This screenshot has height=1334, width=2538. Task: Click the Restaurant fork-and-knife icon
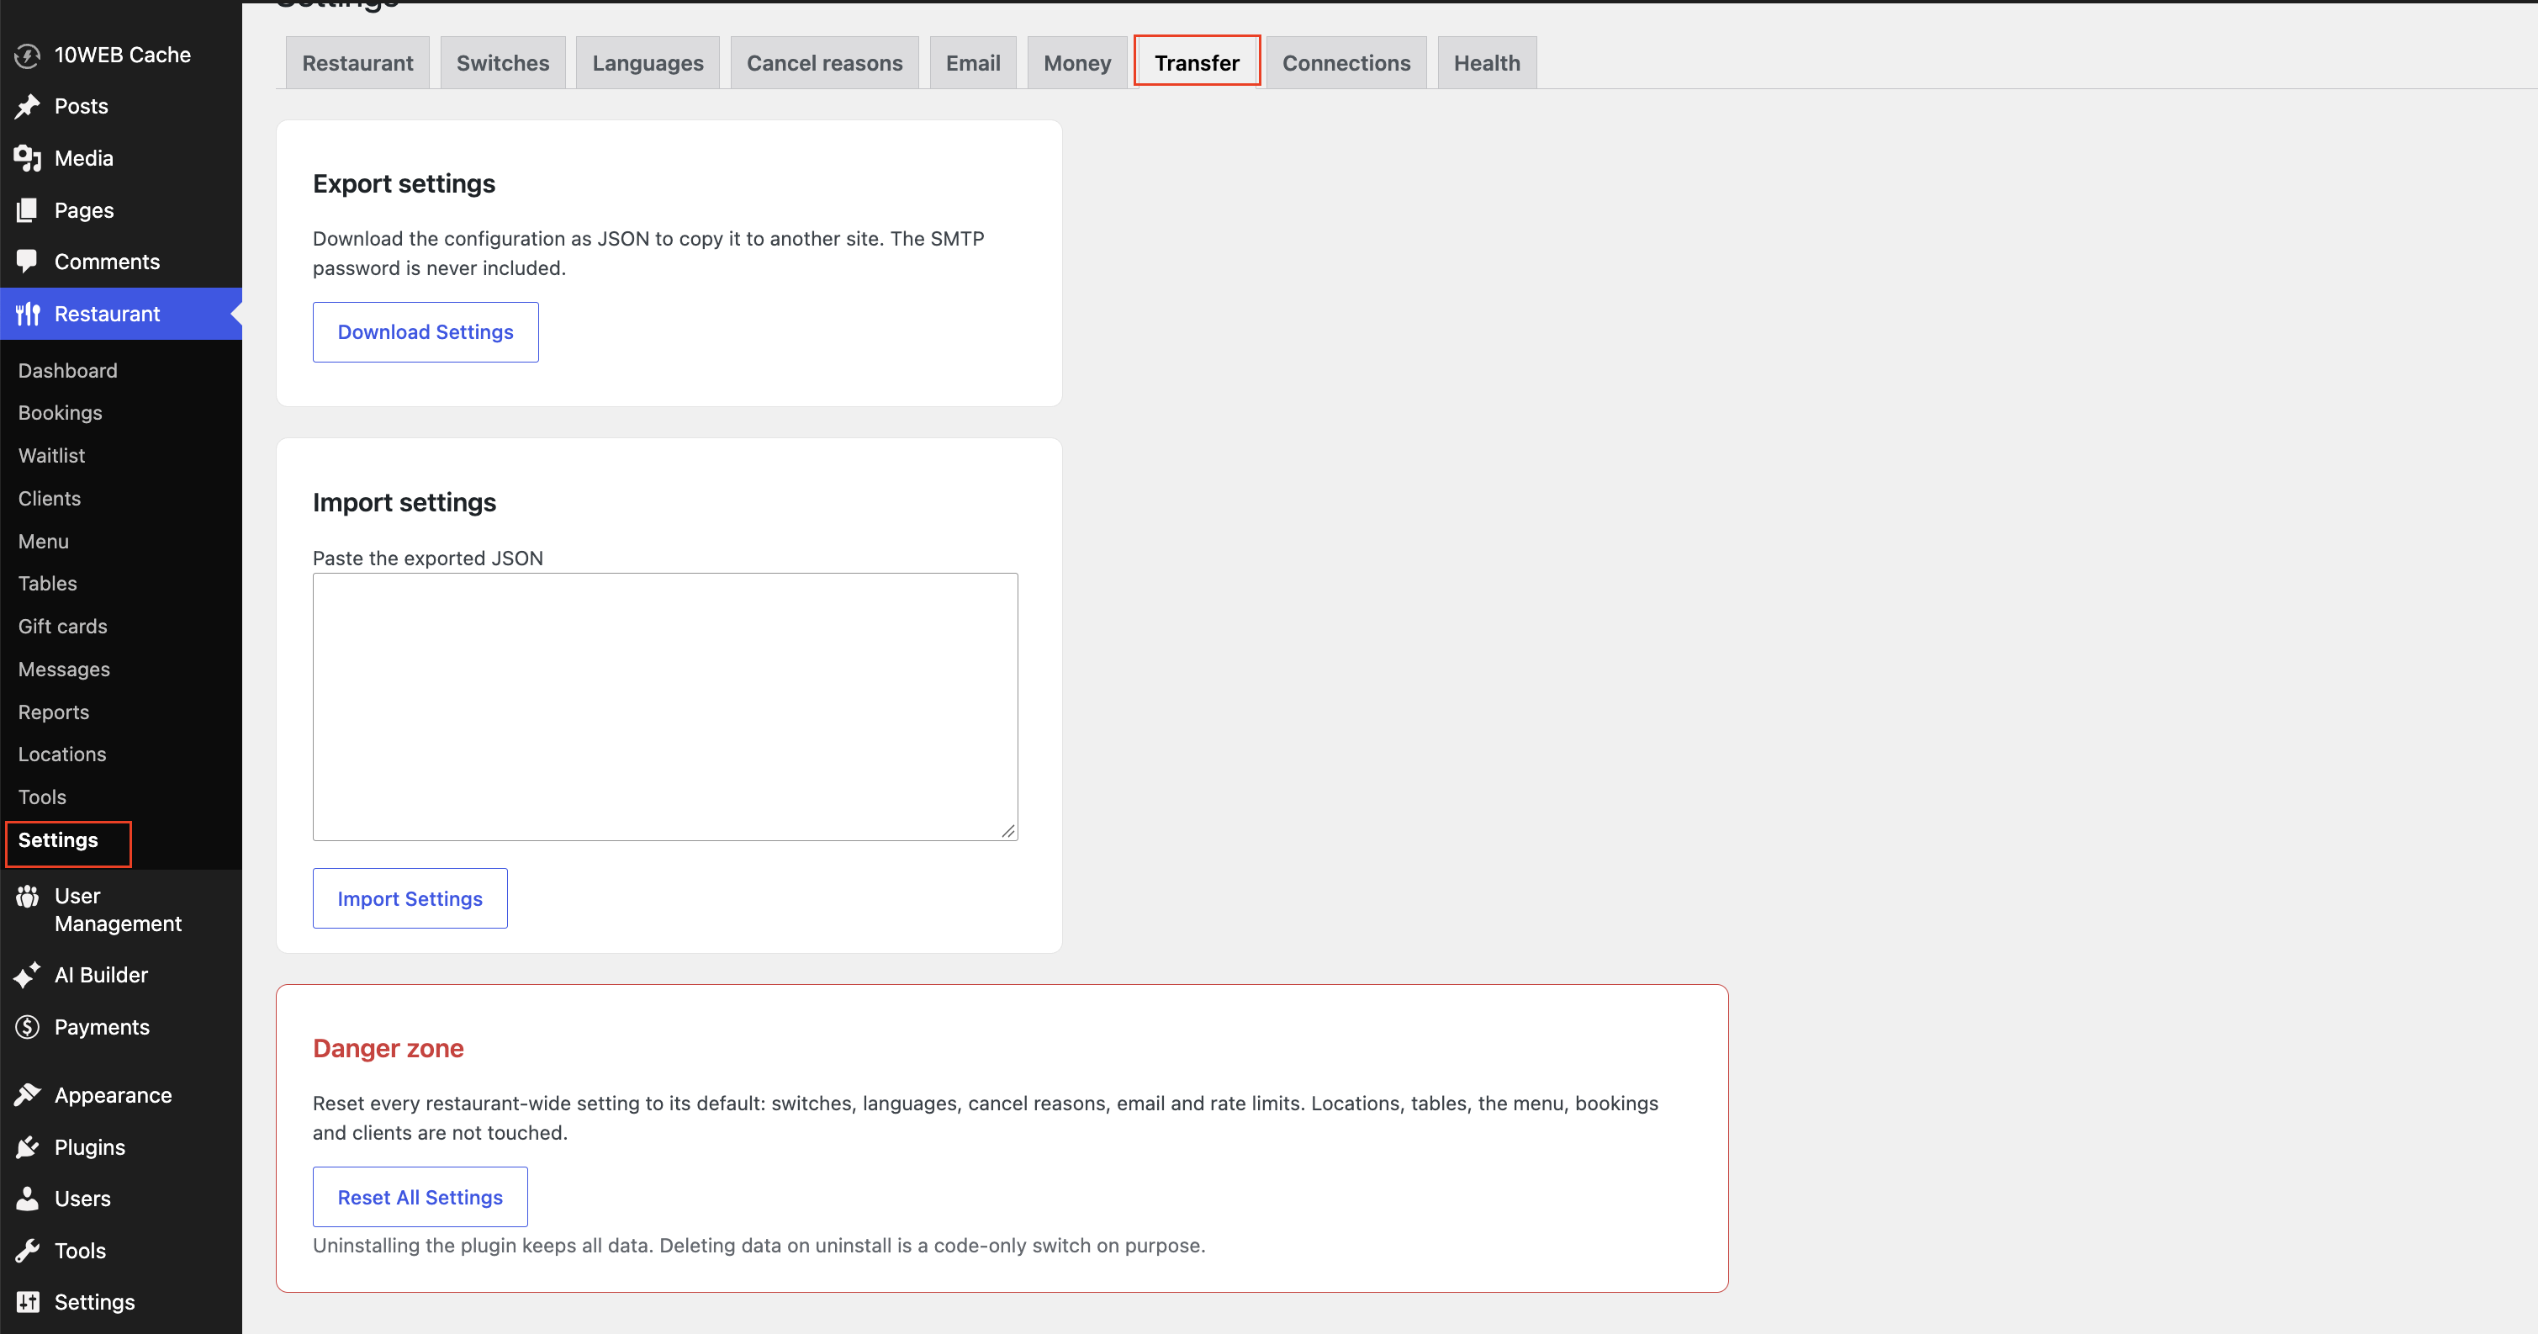28,315
